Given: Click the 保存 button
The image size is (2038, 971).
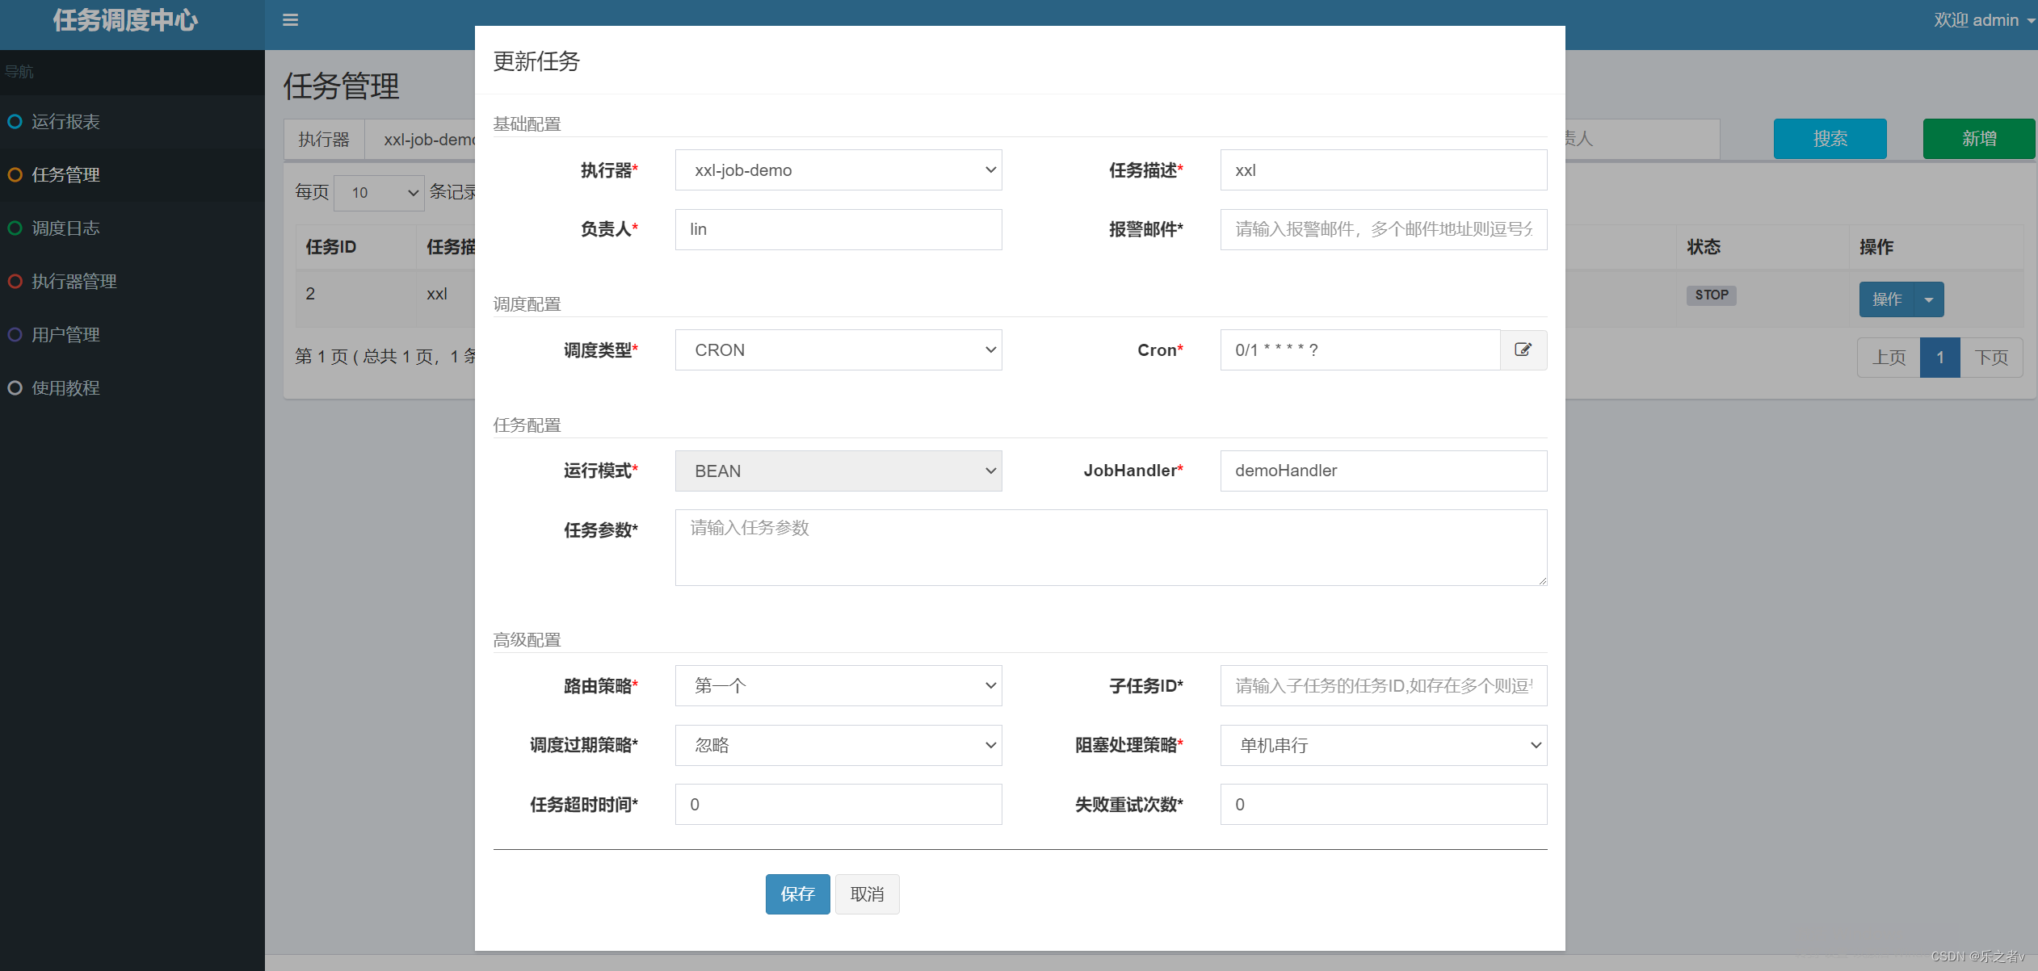Looking at the screenshot, I should tap(797, 894).
